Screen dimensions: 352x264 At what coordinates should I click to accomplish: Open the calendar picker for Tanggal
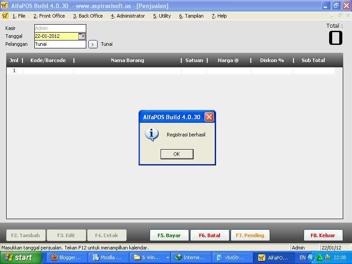[x=82, y=36]
